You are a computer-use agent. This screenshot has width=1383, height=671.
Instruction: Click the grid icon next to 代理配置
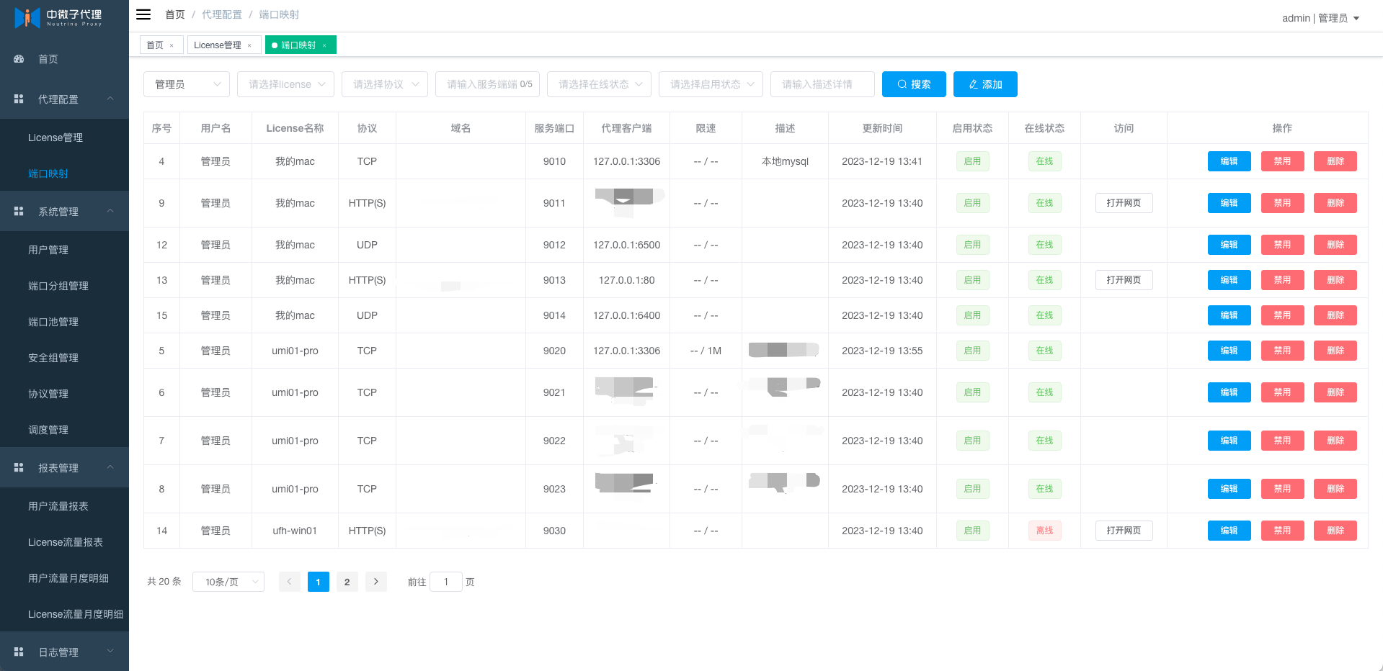(19, 99)
